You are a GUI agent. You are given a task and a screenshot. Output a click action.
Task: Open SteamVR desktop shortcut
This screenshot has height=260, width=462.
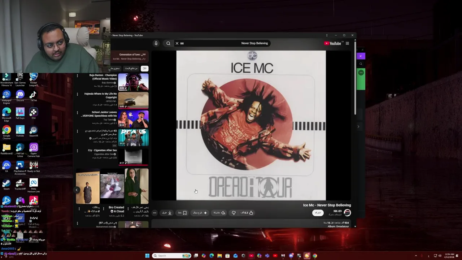point(34,132)
